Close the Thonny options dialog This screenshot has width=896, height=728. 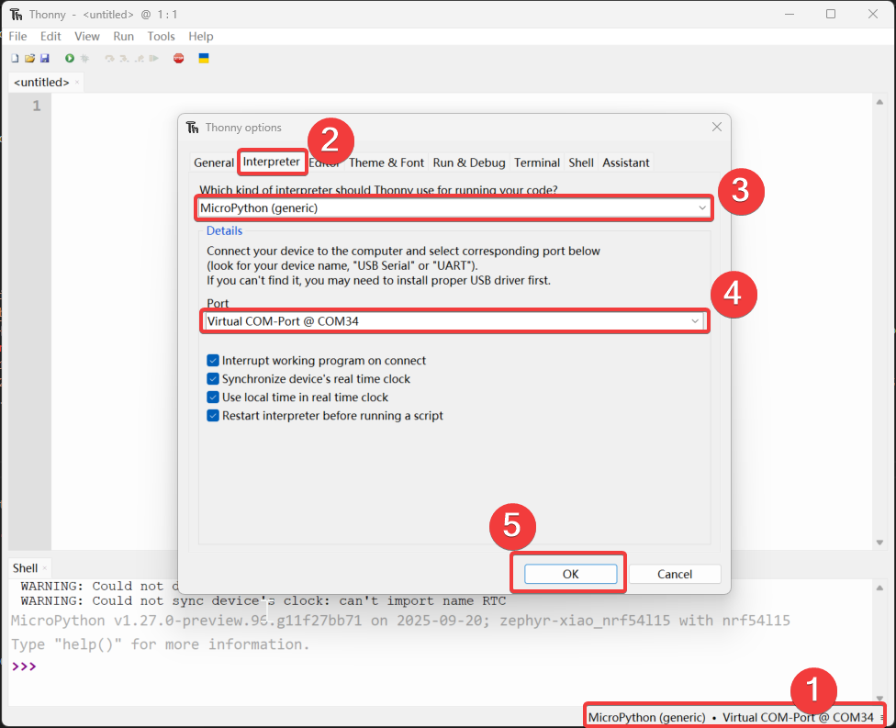click(x=717, y=127)
